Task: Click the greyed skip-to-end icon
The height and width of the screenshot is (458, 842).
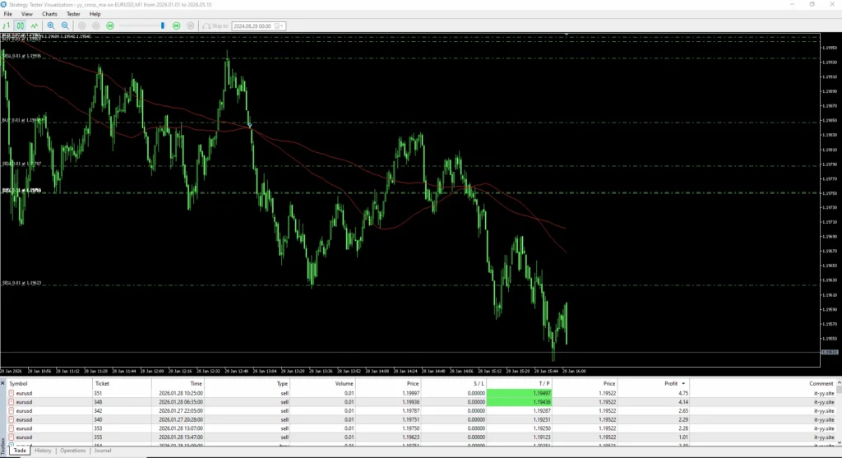Action: (190, 25)
